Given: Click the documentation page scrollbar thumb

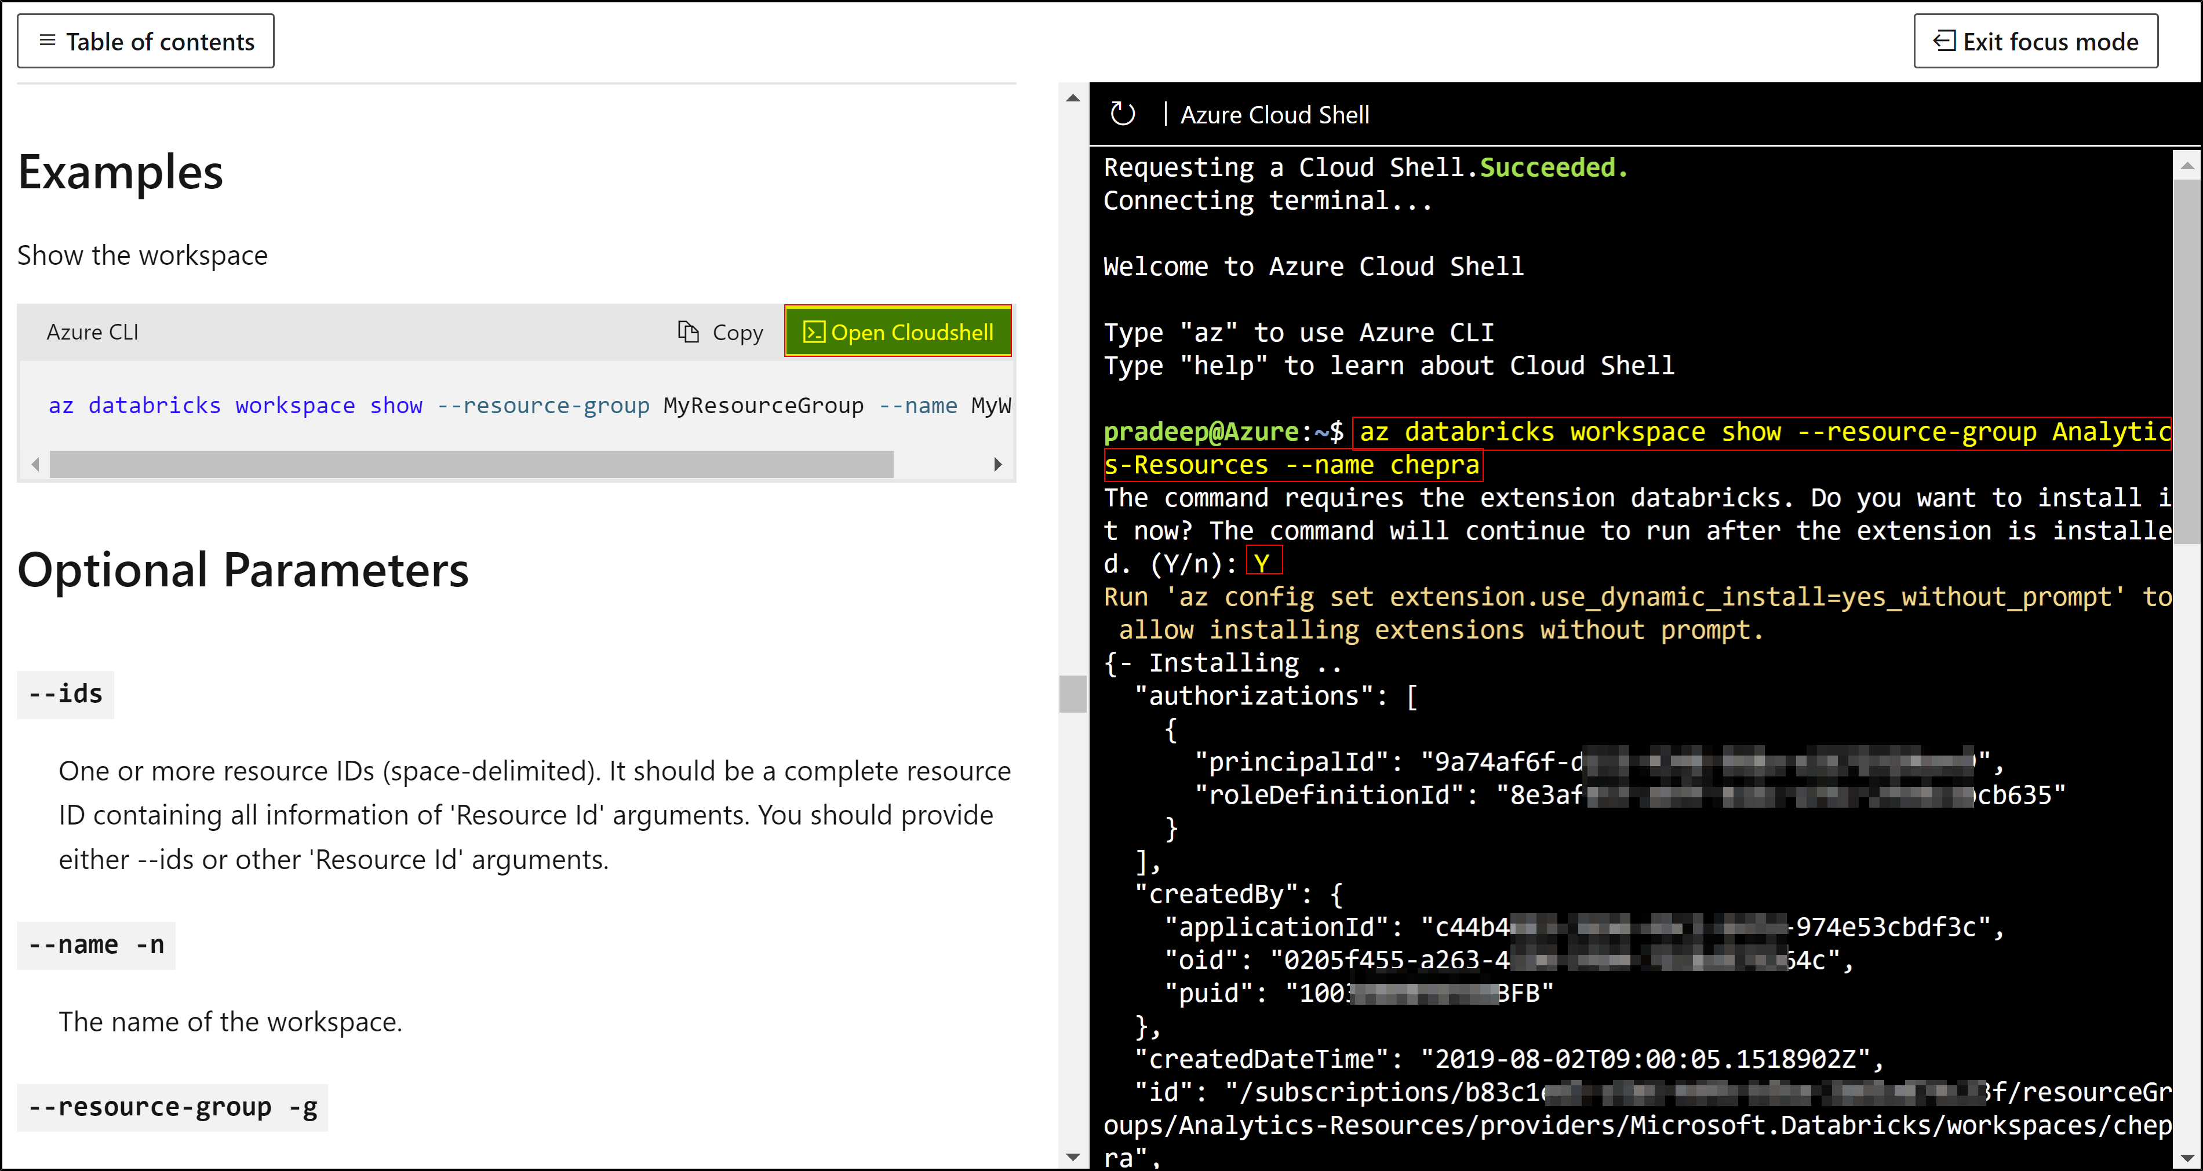Looking at the screenshot, I should click(x=1072, y=693).
